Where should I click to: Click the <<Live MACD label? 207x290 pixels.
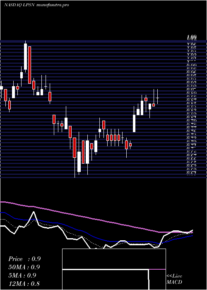click(174, 279)
